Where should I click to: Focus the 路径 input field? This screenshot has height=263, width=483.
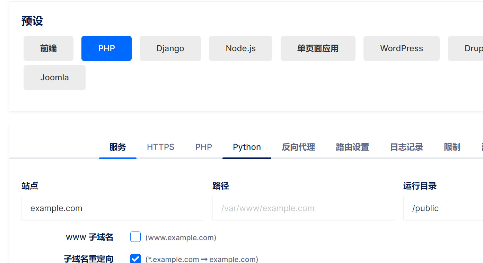(x=303, y=208)
